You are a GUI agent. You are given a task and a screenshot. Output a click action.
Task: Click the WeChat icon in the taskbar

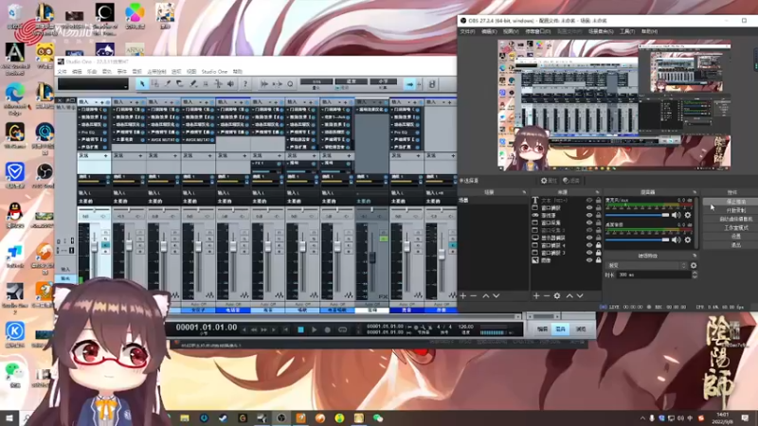click(378, 418)
